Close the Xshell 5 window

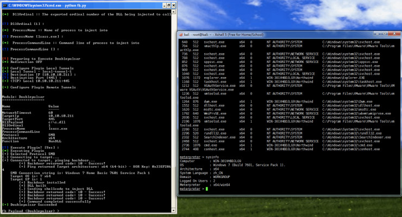pos(394,34)
